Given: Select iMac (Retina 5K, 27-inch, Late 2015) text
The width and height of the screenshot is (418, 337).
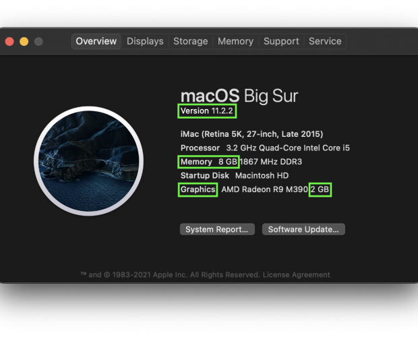Looking at the screenshot, I should (x=251, y=133).
